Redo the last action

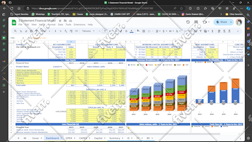point(26,31)
